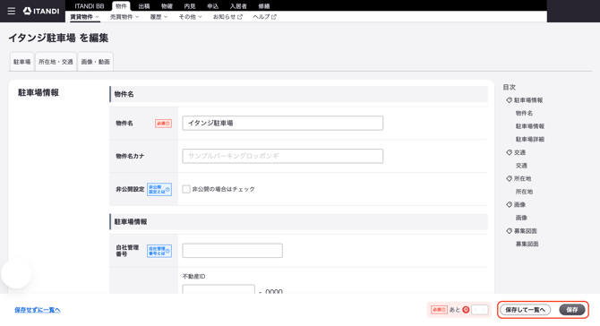This screenshot has height=326, width=600.
Task: Expand the 売買物件 dropdown menu
Action: click(124, 17)
